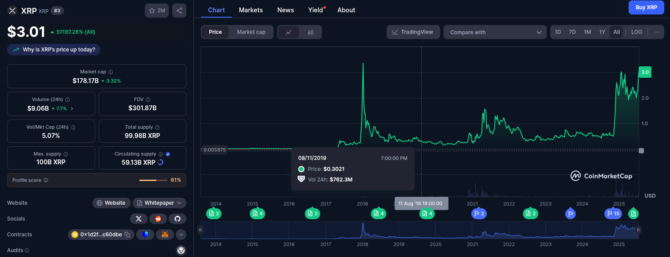Click the MetaMask fox icon in Contracts
The height and width of the screenshot is (257, 670).
tap(165, 235)
